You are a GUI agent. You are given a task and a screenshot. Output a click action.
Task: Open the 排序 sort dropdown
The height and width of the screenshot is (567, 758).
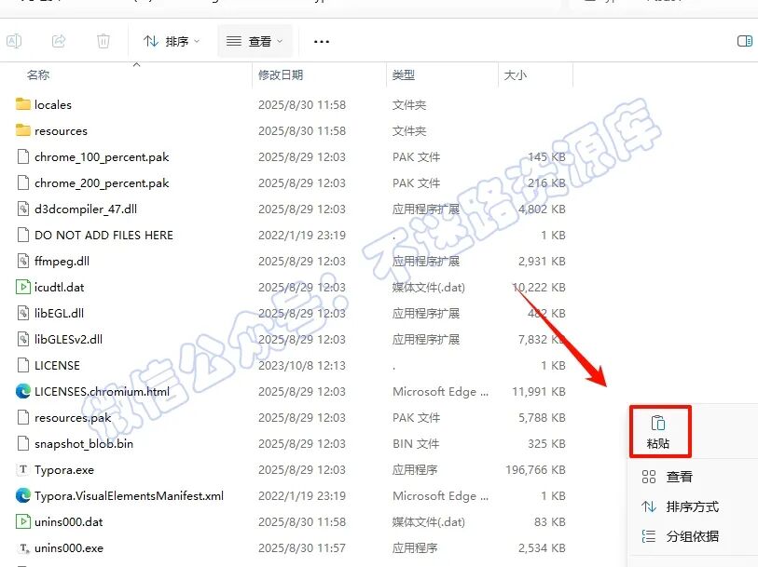(172, 42)
